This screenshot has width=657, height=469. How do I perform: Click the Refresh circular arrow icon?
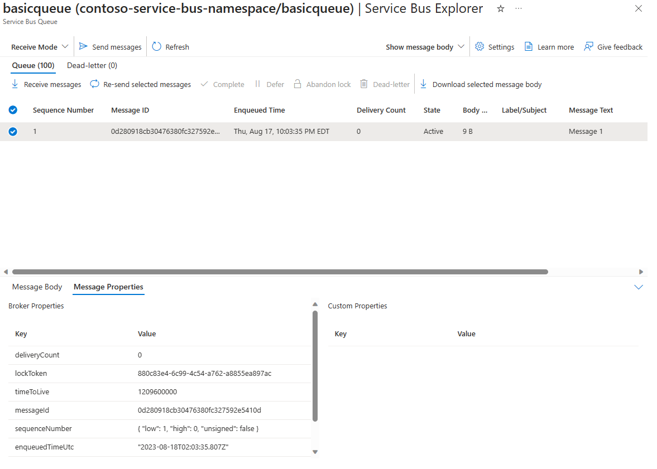[156, 46]
